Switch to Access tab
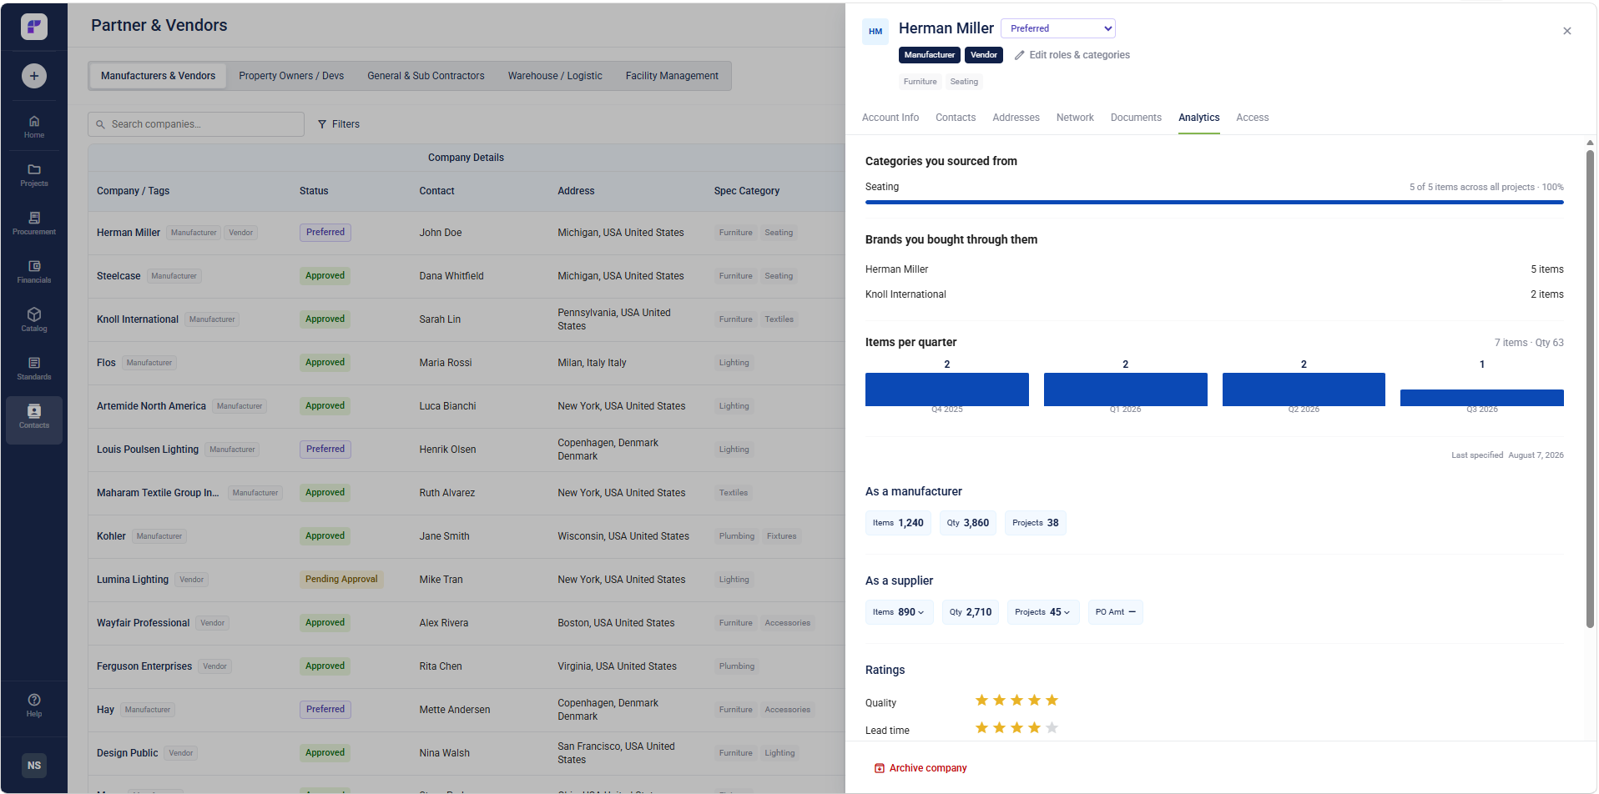This screenshot has width=1599, height=794. (x=1253, y=118)
